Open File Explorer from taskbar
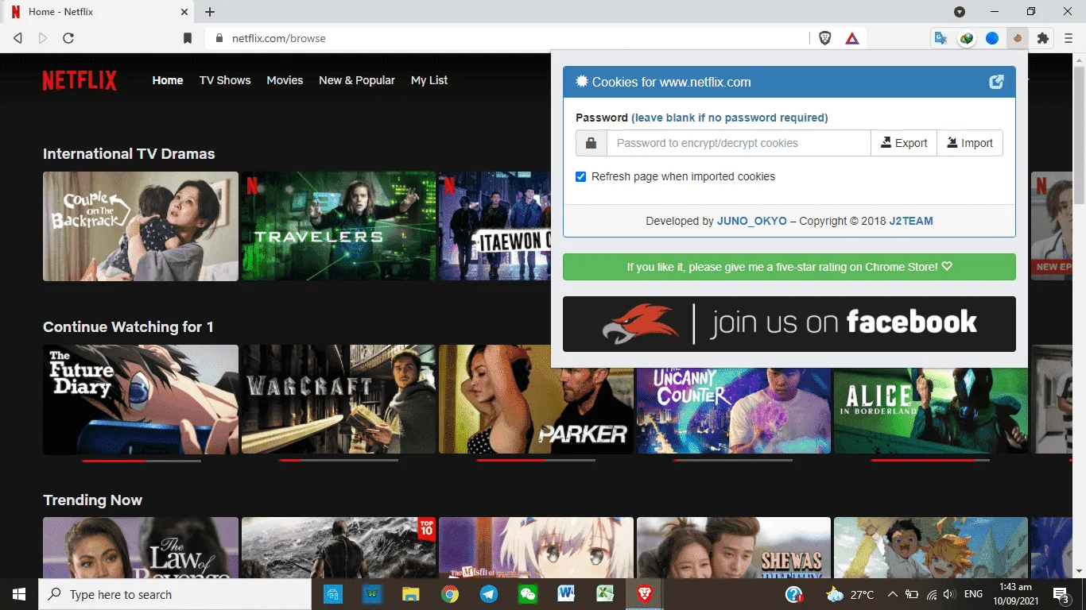Screen dimensions: 1086x610 [410, 594]
